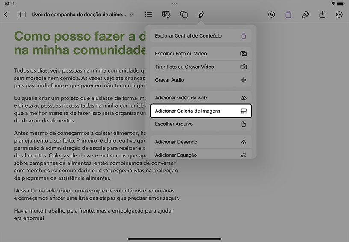This screenshot has width=349, height=242.
Task: Choose Escolher Foto ou Vídeo
Action: [201, 53]
